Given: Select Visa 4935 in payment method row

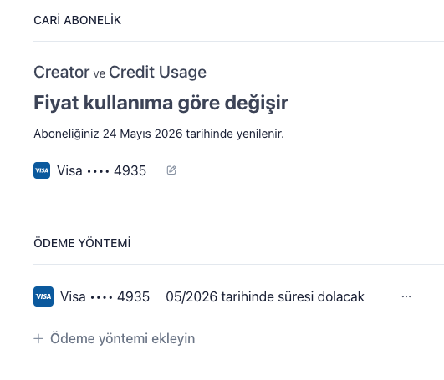Looking at the screenshot, I should (105, 296).
